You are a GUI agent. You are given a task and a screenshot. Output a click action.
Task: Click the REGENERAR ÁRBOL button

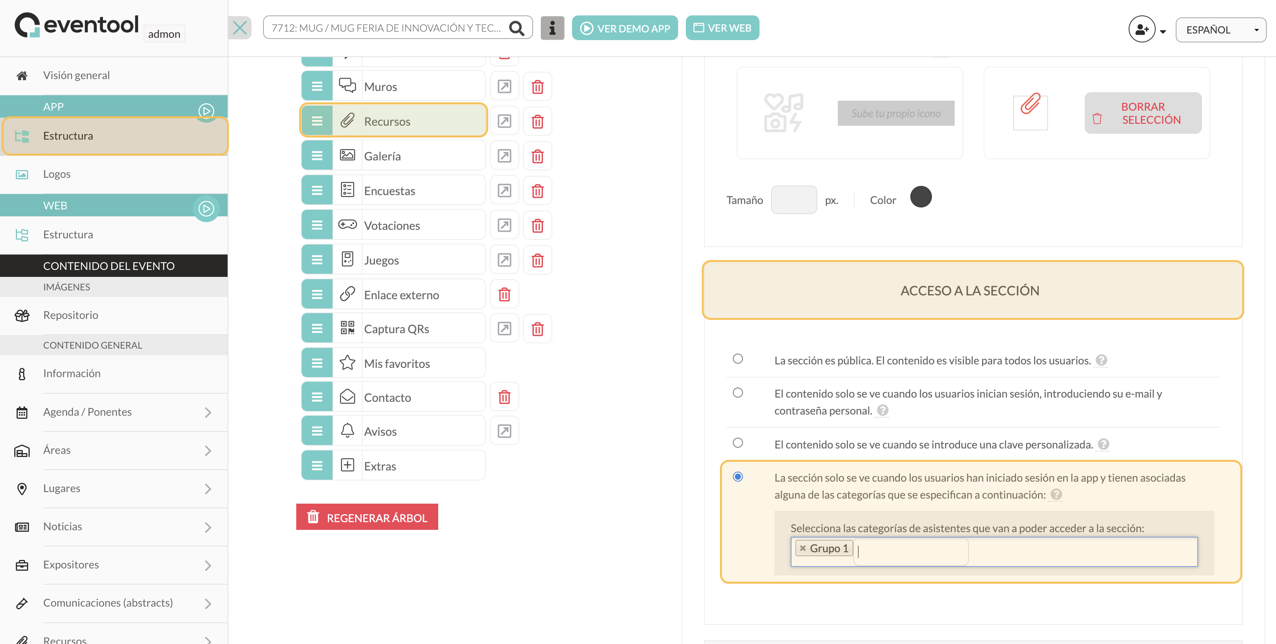(x=367, y=517)
